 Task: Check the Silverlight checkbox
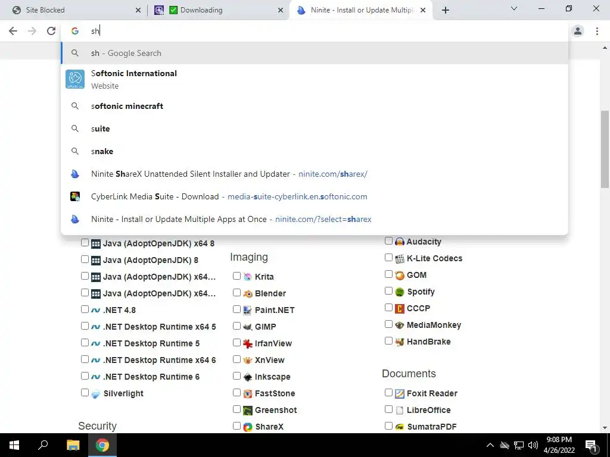[85, 393]
